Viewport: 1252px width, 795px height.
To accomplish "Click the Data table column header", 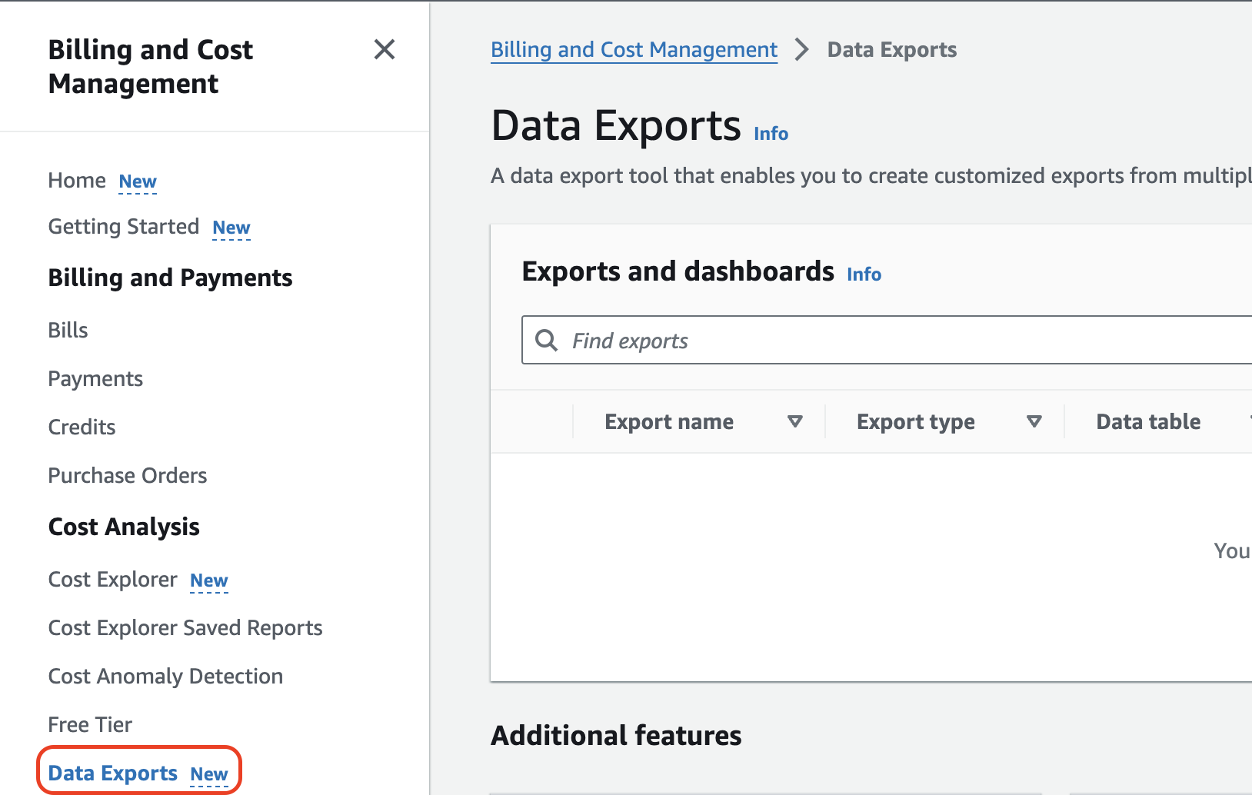I will point(1148,421).
